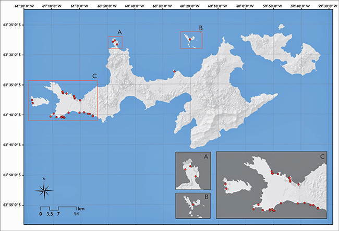Select the red rectangle labeled A on main map
339x231 pixels.
(115, 42)
